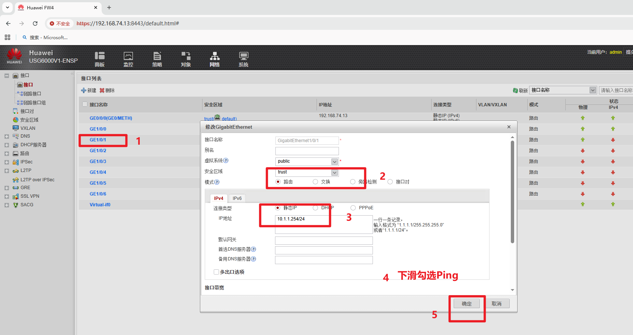Image resolution: width=633 pixels, height=335 pixels.
Task: Enable the 多出口选项 checkbox
Action: pyautogui.click(x=216, y=272)
